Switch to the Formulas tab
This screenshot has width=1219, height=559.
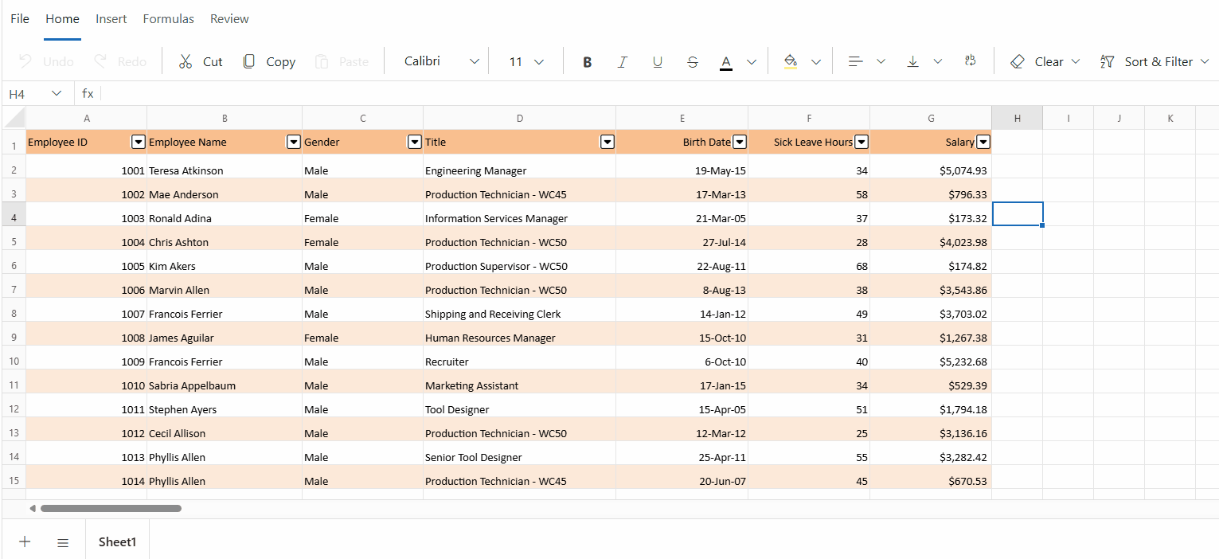pyautogui.click(x=168, y=18)
